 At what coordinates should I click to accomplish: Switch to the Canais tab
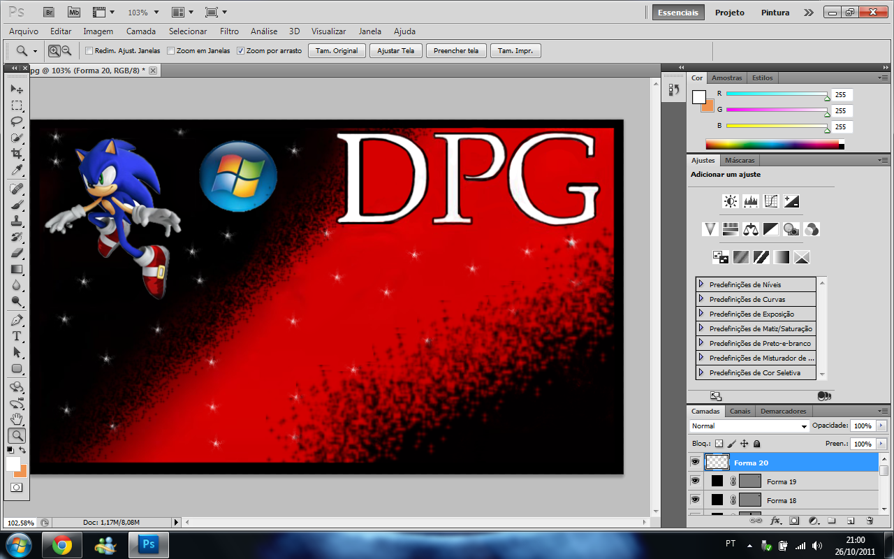click(x=740, y=411)
